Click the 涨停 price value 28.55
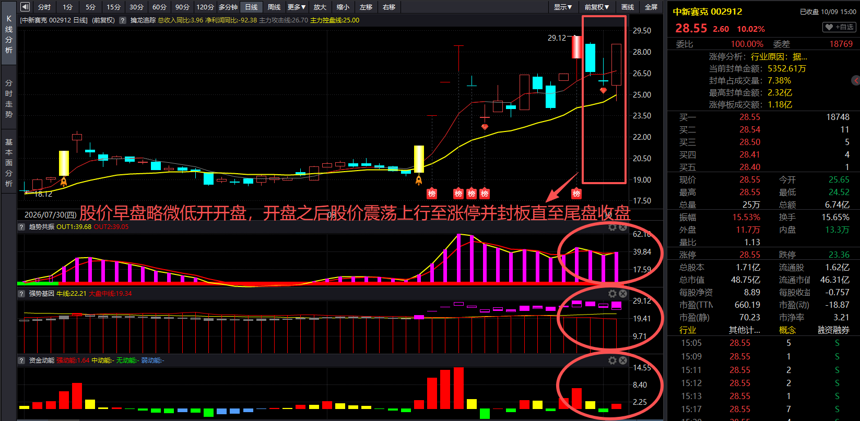Viewport: 860px width, 421px height. tap(750, 255)
